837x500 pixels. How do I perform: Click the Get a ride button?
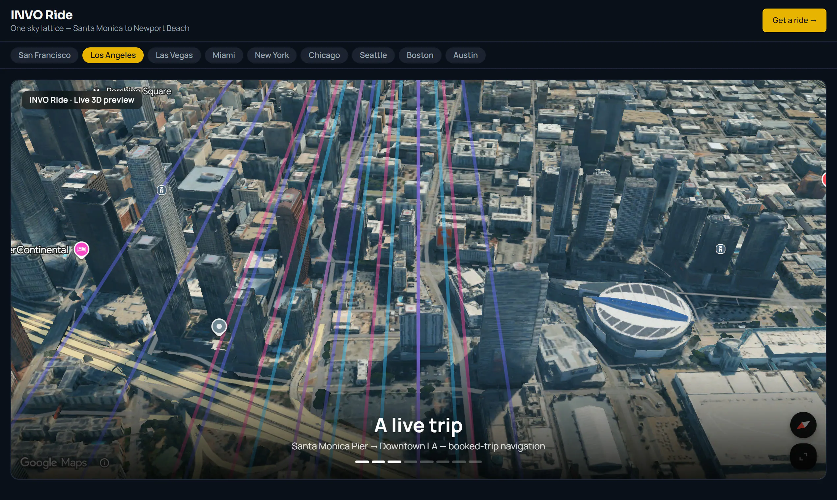(x=794, y=20)
